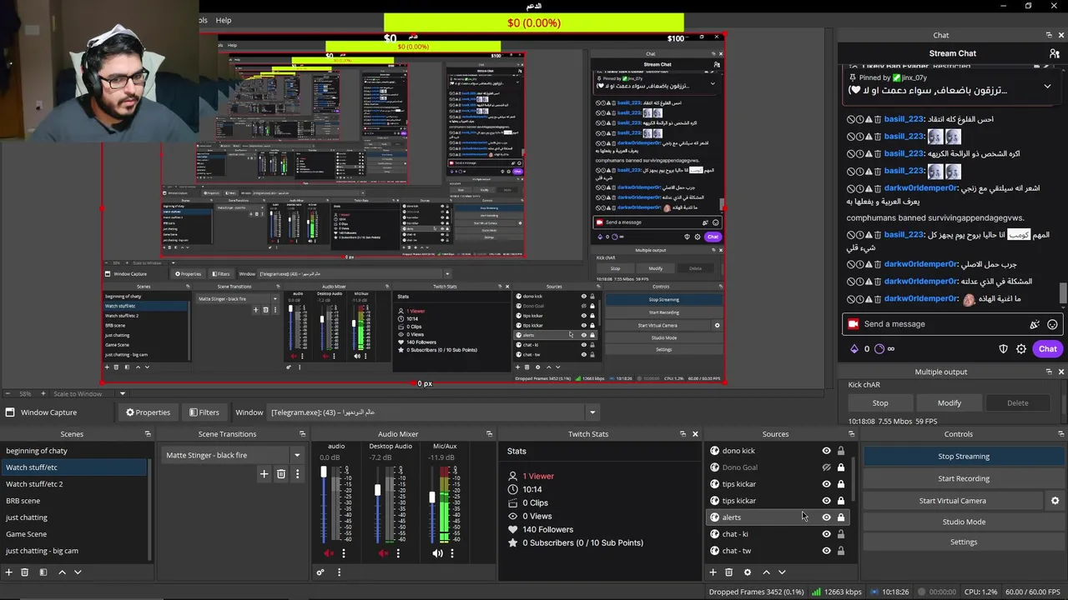Open advanced audio properties gear icon
This screenshot has width=1068, height=600.
point(320,572)
